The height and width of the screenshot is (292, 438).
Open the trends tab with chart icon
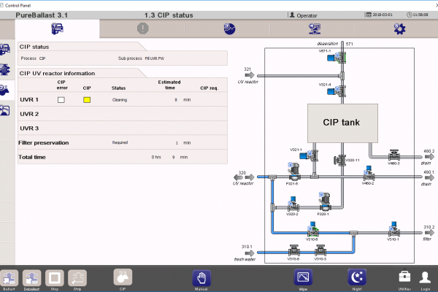pyautogui.click(x=229, y=28)
